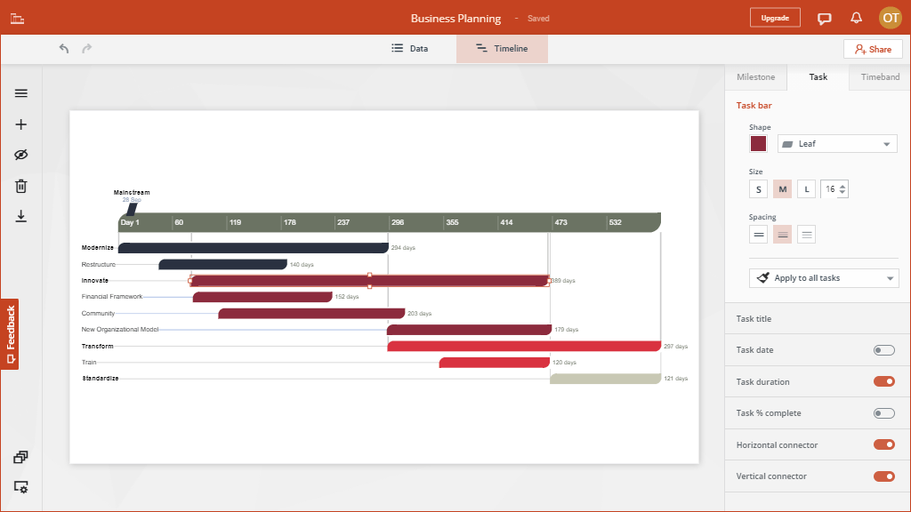Enable the Task date toggle
The image size is (911, 512).
883,349
